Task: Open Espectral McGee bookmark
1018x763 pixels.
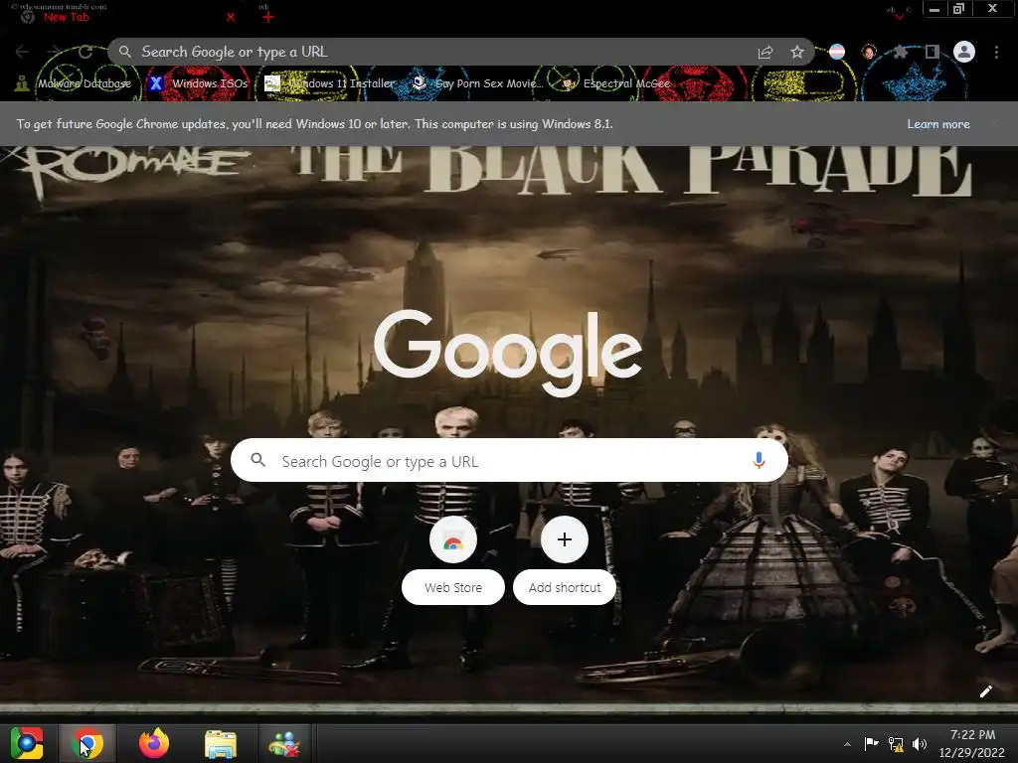Action: 615,83
